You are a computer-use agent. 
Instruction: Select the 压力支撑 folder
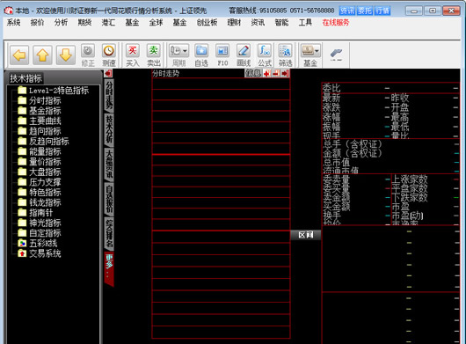pyautogui.click(x=40, y=182)
